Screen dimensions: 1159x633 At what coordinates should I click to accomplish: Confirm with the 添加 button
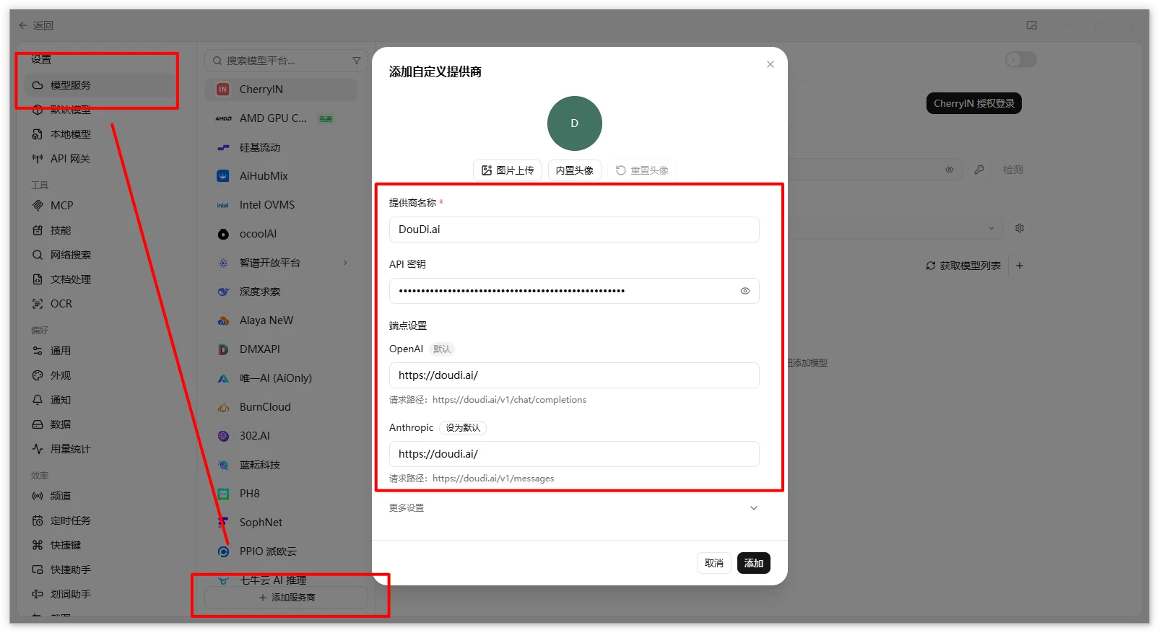click(754, 563)
